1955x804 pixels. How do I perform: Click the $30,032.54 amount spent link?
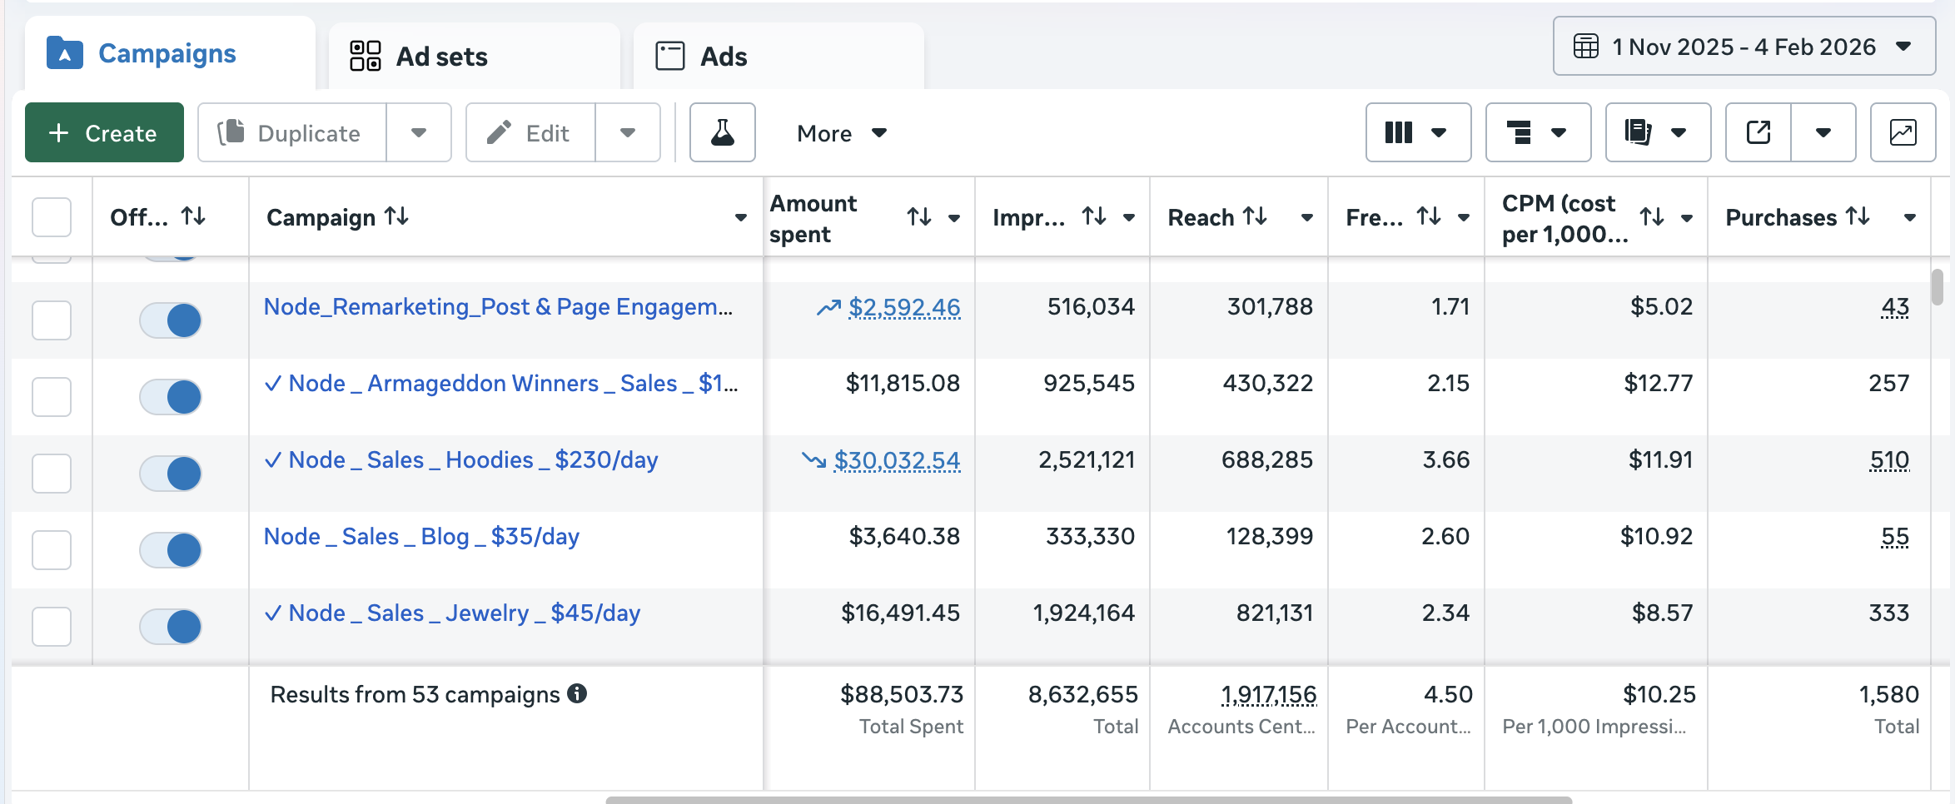[x=898, y=460]
